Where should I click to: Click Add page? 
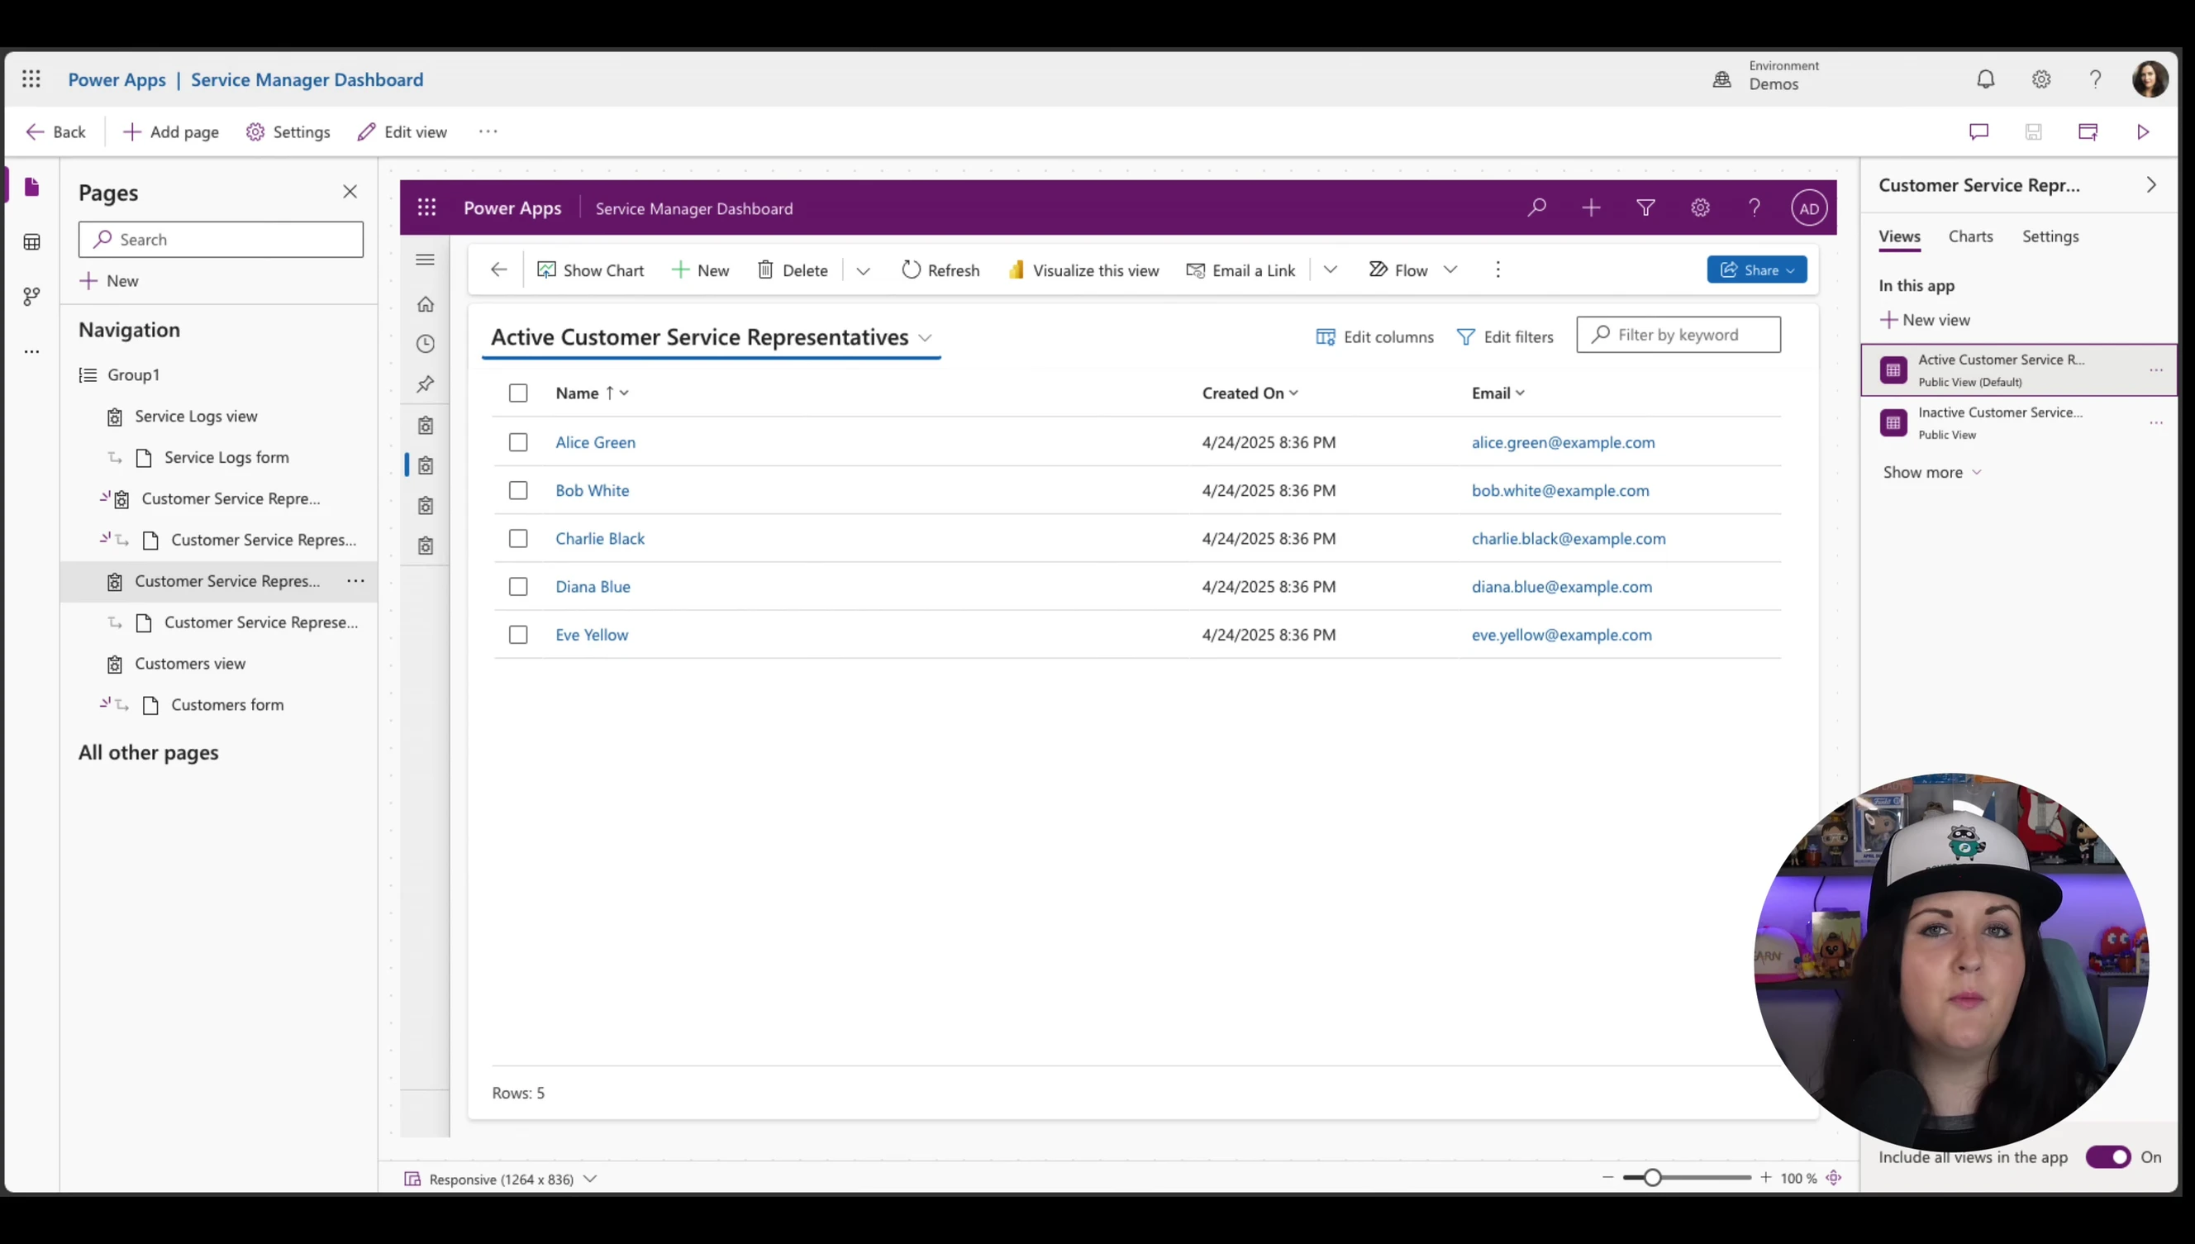[x=172, y=131]
